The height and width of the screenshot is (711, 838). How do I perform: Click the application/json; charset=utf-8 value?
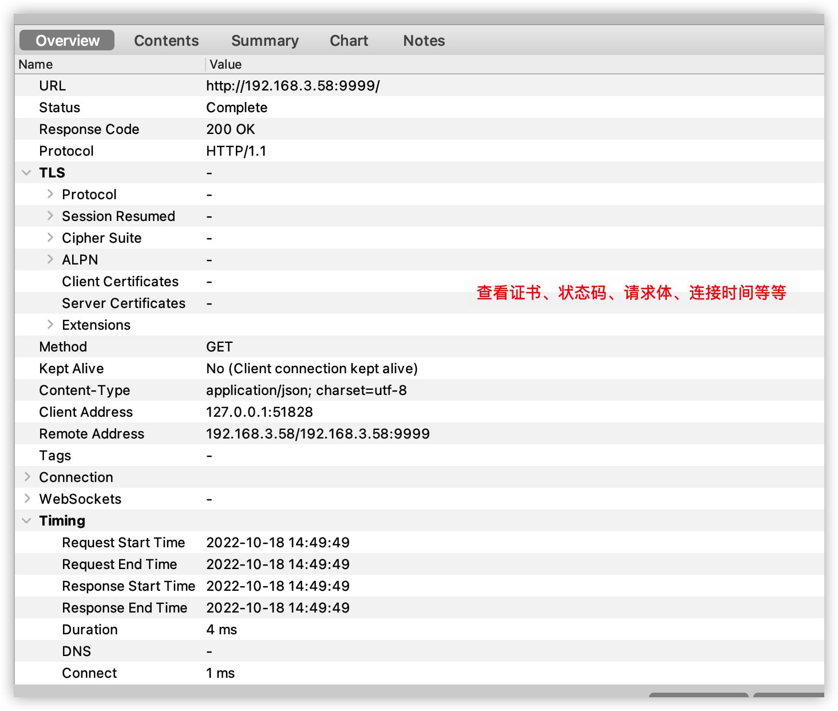coord(306,390)
